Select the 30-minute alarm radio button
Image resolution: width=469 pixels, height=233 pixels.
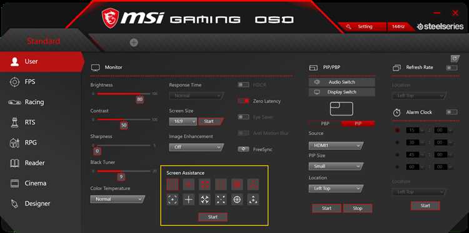397,143
